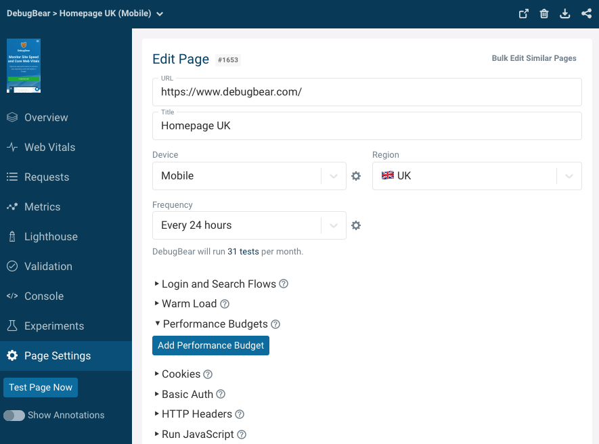Open the Frequency dropdown Every 24 hours
599x444 pixels.
[249, 225]
